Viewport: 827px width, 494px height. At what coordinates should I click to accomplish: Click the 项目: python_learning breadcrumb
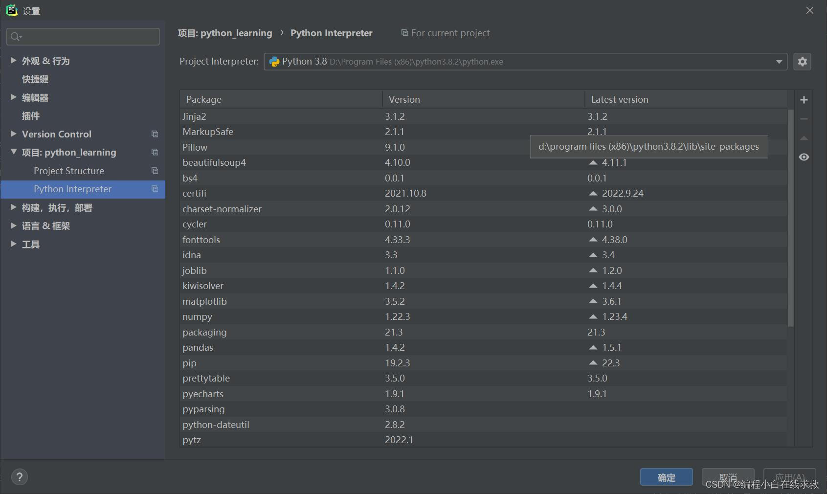(x=225, y=33)
